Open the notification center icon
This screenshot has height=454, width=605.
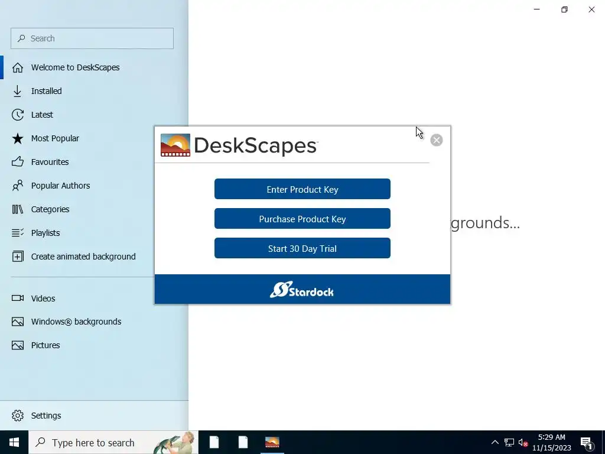point(586,442)
